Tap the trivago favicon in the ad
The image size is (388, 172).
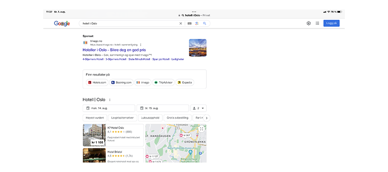coord(85,43)
